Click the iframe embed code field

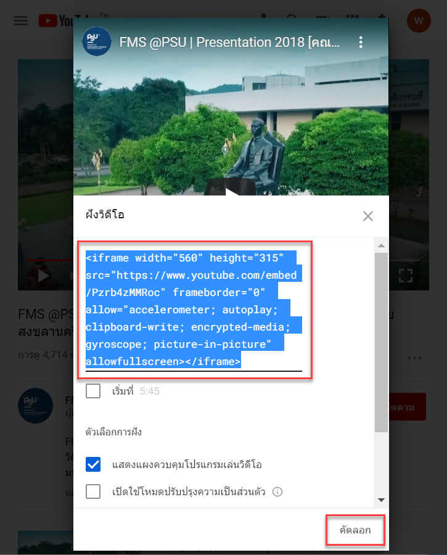coord(194,310)
